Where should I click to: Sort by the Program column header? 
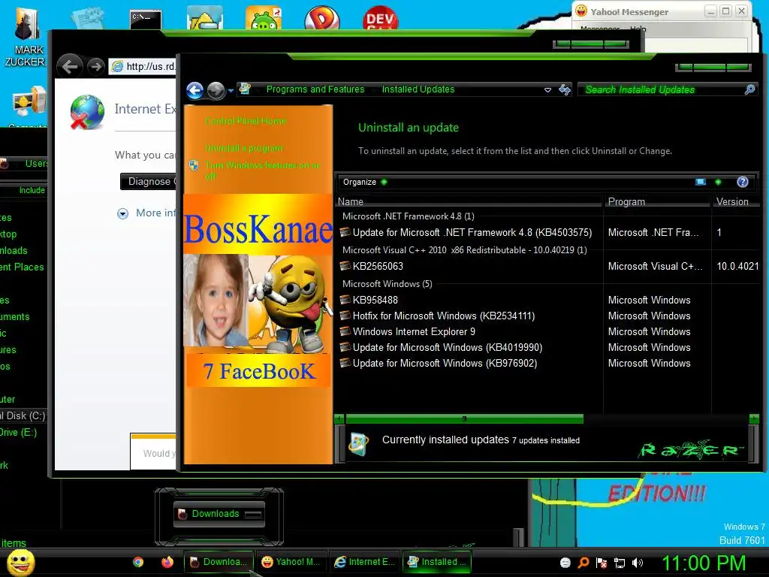pyautogui.click(x=657, y=201)
